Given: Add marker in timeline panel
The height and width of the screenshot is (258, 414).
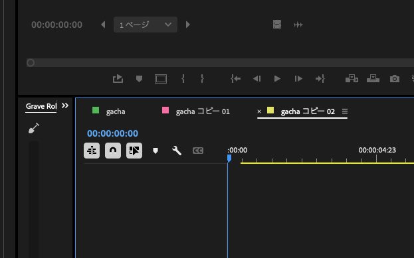Looking at the screenshot, I should pos(155,151).
